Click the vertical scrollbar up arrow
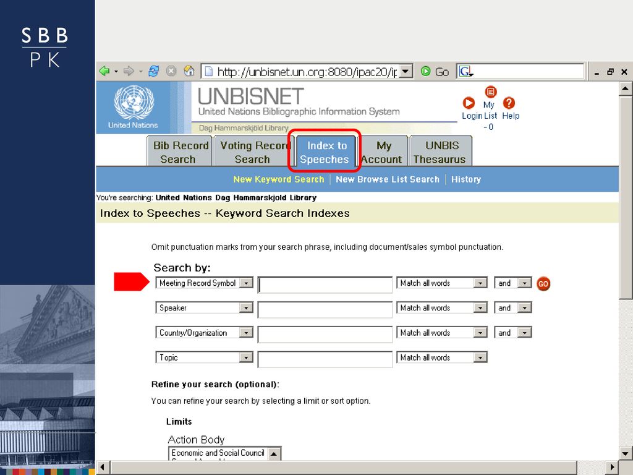Image resolution: width=633 pixels, height=475 pixels. (626, 88)
